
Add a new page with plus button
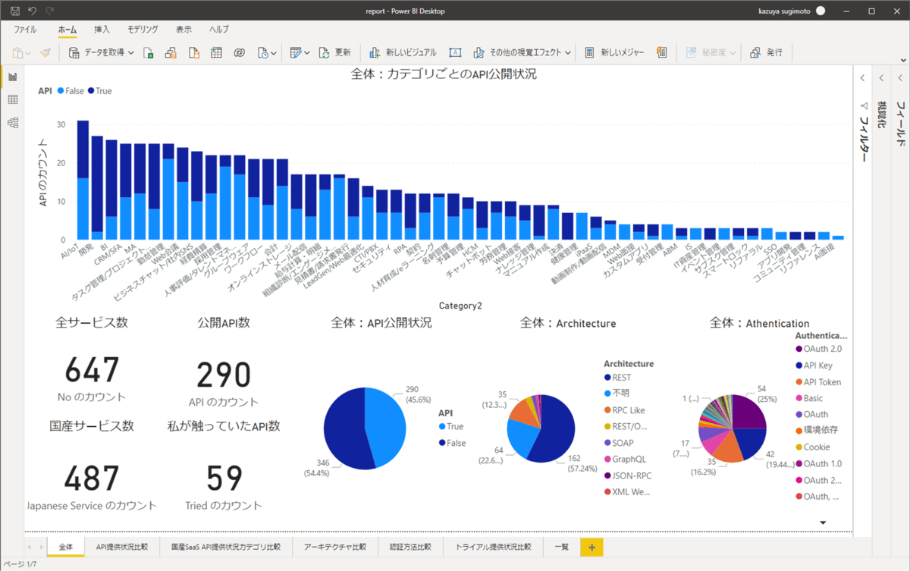pyautogui.click(x=591, y=547)
